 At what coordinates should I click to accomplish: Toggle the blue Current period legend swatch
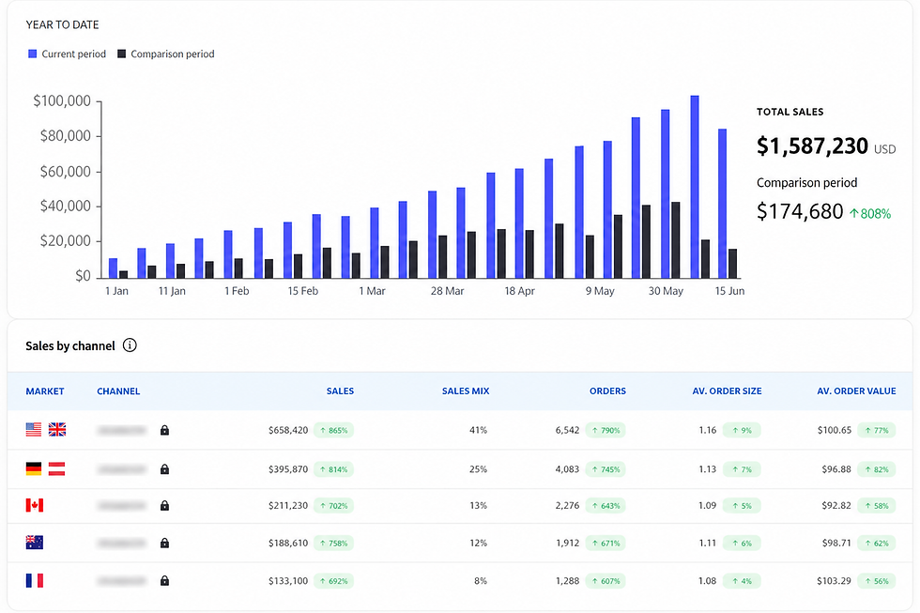32,54
